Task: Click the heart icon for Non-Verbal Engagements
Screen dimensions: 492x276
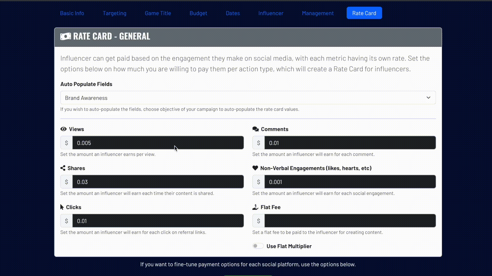Action: point(255,168)
